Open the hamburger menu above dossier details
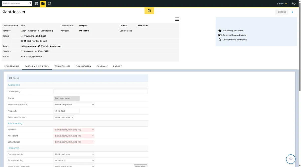Viewport: 301px width, 167px height. [x=177, y=19]
